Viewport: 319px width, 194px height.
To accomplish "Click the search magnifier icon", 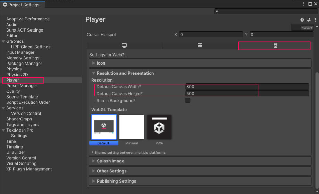I will pos(217,11).
